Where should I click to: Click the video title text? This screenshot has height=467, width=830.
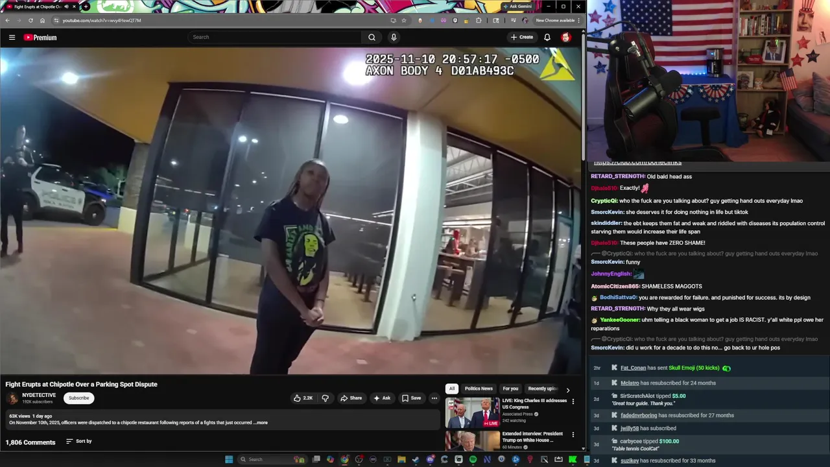[82, 385]
